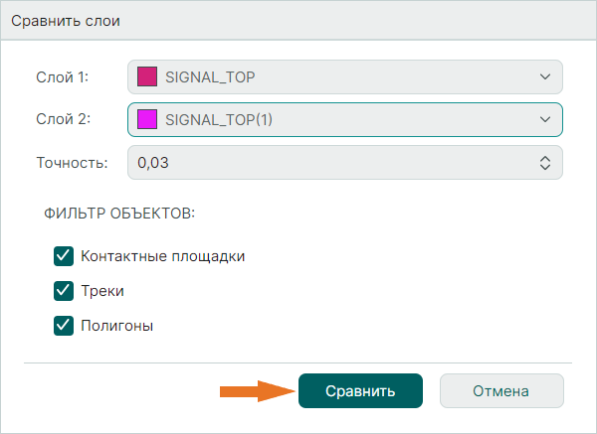Screen dimensions: 597x434
Task: Cancel the dialog with Отмена
Action: pos(501,391)
